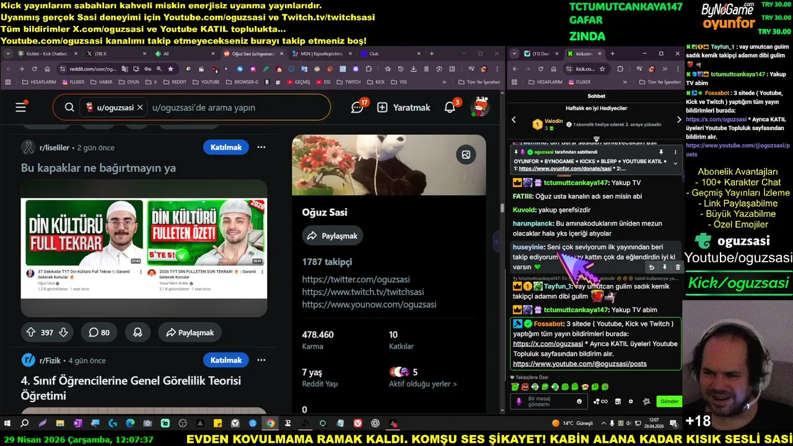793x446 pixels.
Task: Remove the u/oguzsasi search filter chip
Action: (x=140, y=107)
